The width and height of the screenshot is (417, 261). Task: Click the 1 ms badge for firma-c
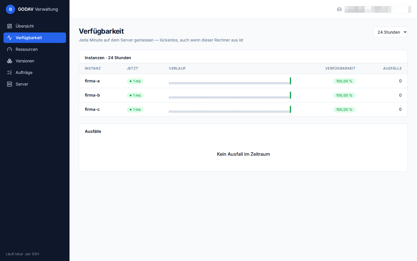click(135, 110)
